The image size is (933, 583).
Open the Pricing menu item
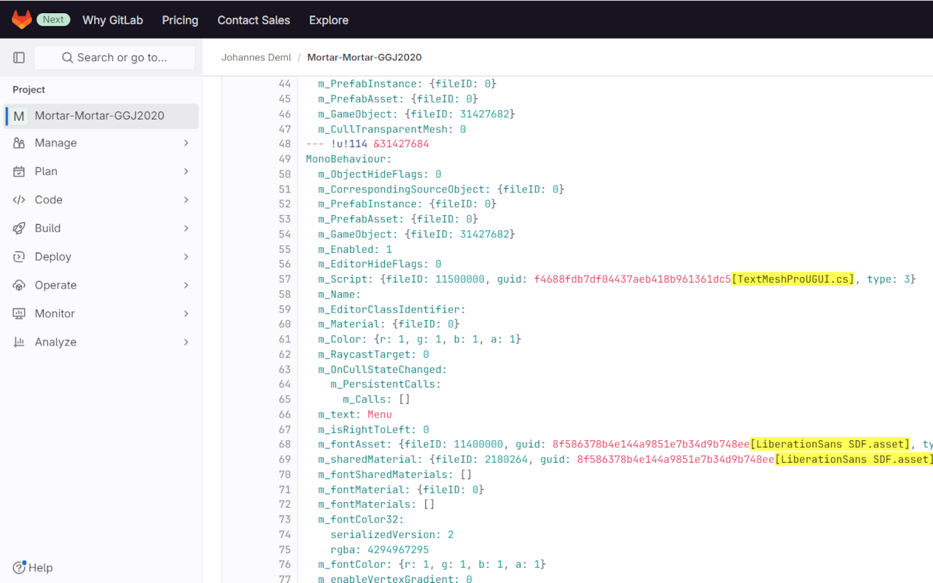(180, 20)
